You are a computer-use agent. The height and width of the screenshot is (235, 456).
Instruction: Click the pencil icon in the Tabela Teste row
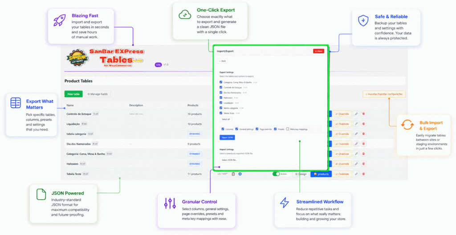tap(356, 174)
